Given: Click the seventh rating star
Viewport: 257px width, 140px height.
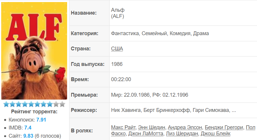Looking at the screenshot, I should [44, 104].
